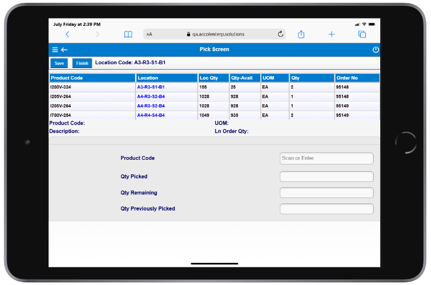The height and width of the screenshot is (285, 431).
Task: Sort by Product Code column header
Action: tap(92, 78)
